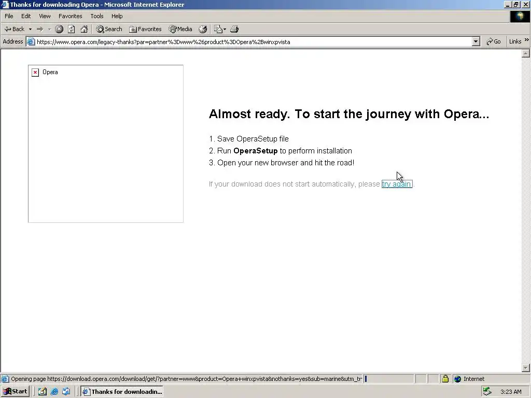Open the Media toolbar button
Screen dimensions: 531x398
pyautogui.click(x=180, y=29)
